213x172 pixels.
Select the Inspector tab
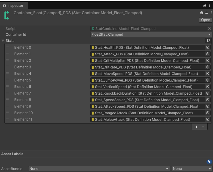(14, 6)
